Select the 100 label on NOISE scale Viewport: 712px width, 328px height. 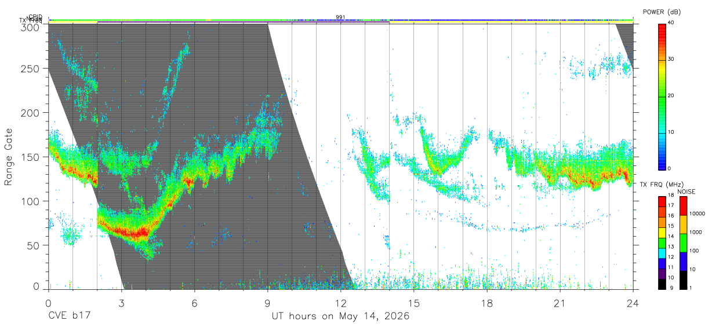click(x=694, y=250)
